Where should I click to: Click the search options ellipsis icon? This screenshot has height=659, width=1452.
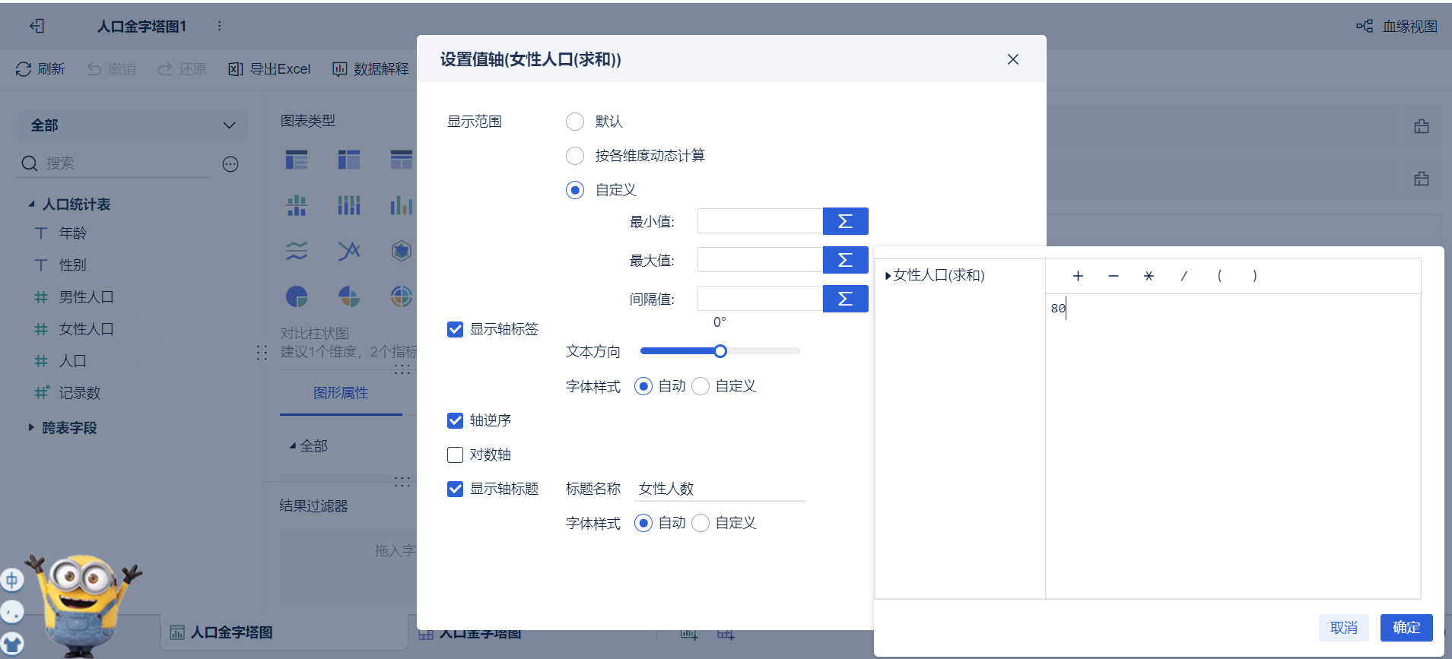230,164
